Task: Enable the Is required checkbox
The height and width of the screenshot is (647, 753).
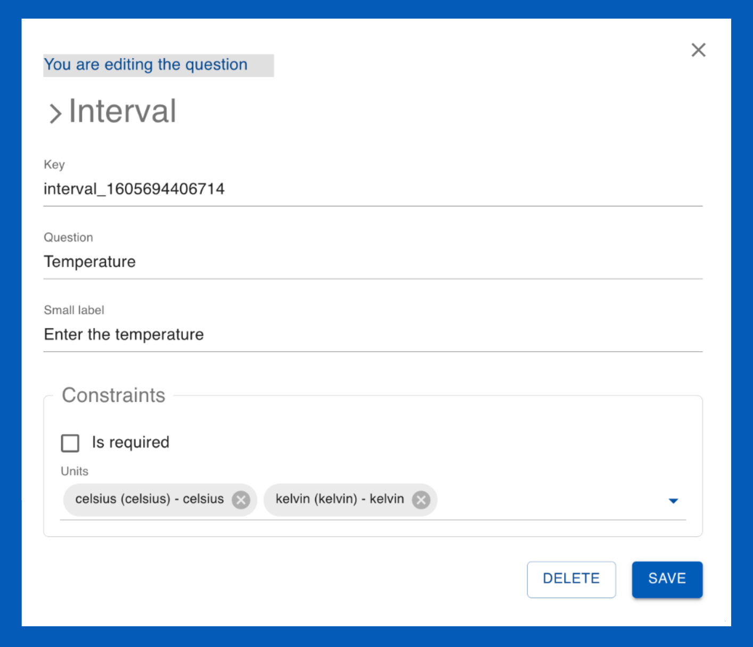Action: tap(70, 443)
